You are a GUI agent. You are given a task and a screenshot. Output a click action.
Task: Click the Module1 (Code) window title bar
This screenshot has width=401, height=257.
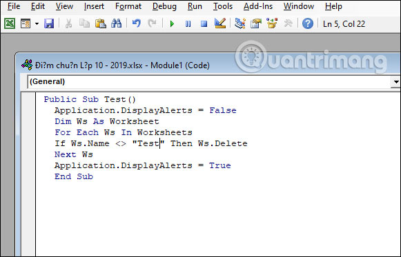208,65
